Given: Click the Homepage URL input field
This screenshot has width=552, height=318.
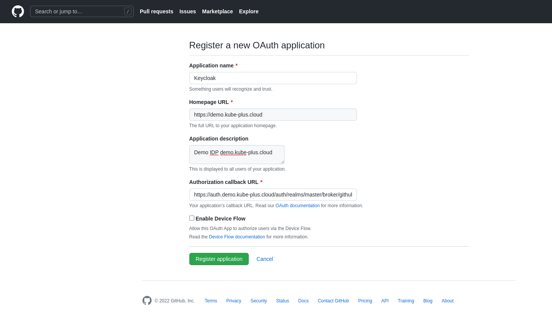Looking at the screenshot, I should click(x=273, y=115).
